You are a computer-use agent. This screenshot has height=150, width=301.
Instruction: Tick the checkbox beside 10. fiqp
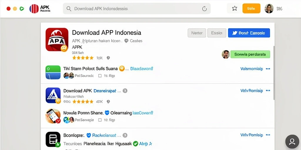click(100, 120)
